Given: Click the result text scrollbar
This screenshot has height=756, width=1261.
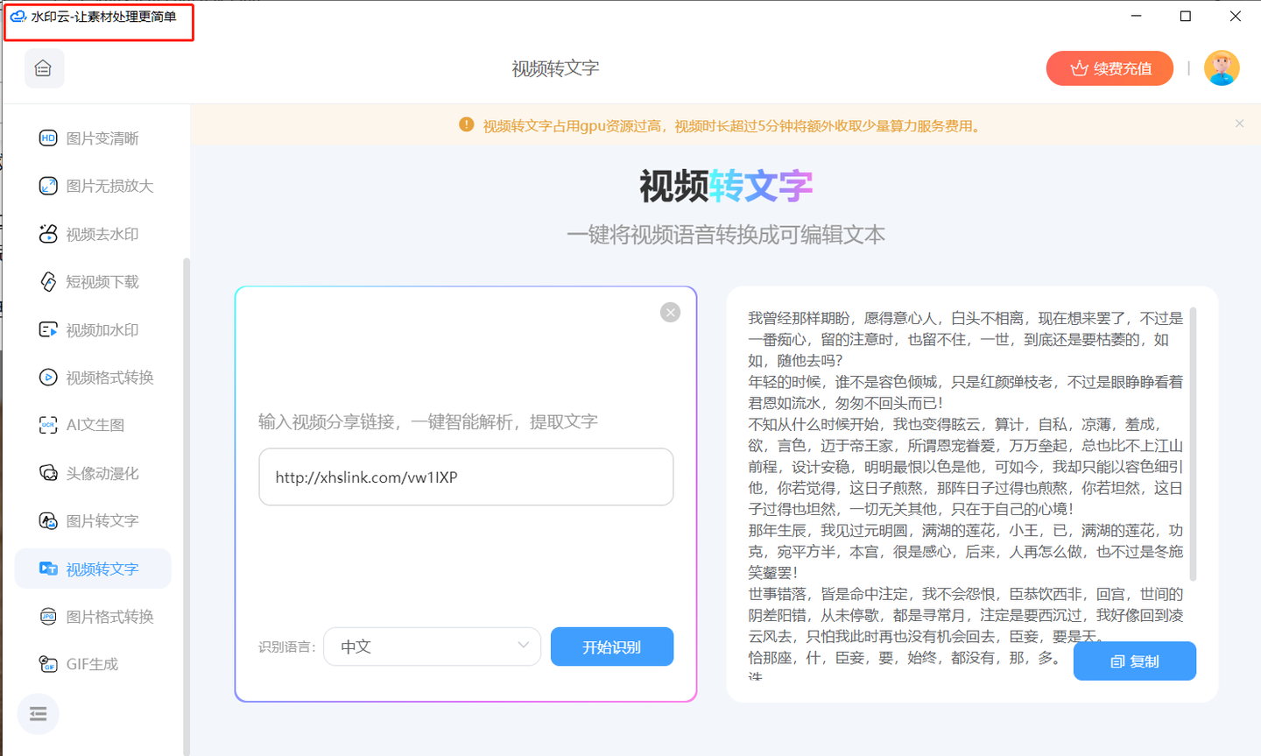Looking at the screenshot, I should pyautogui.click(x=1193, y=444).
